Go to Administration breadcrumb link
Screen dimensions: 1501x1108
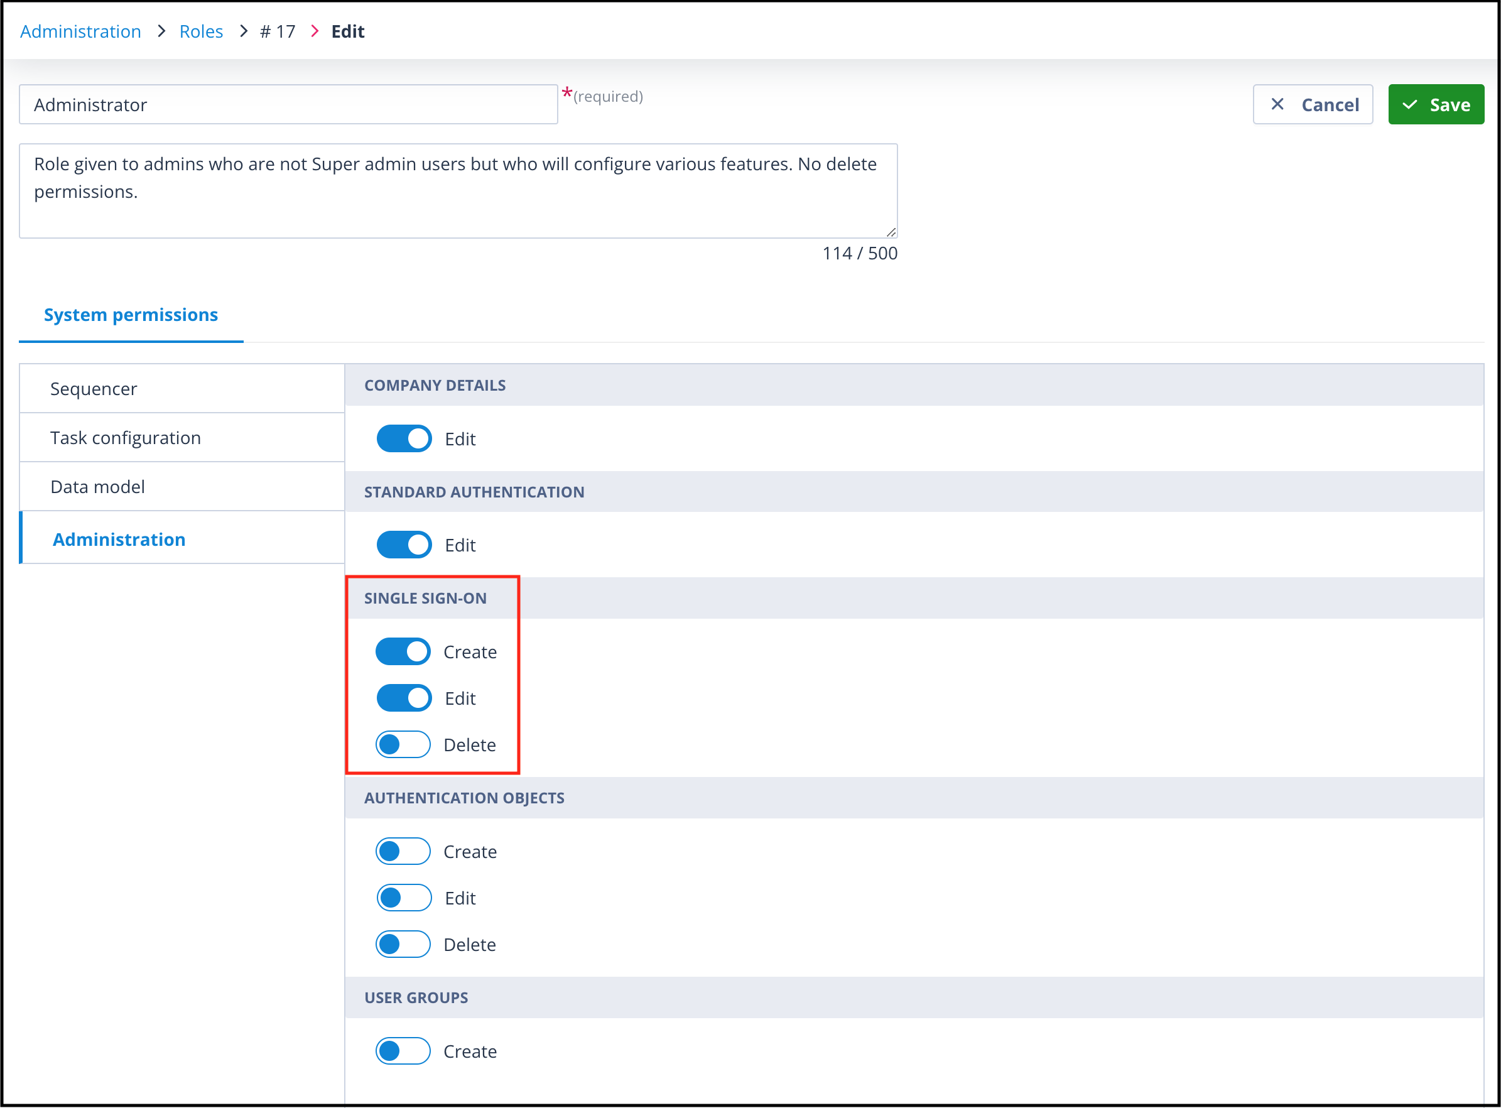(x=80, y=31)
